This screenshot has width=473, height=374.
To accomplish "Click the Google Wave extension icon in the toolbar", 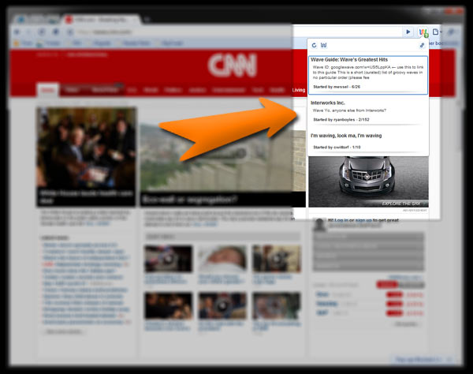I will (x=423, y=32).
